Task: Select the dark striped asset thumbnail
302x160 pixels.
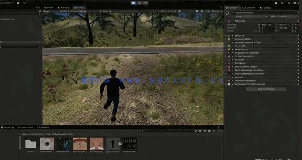Action: (130, 144)
